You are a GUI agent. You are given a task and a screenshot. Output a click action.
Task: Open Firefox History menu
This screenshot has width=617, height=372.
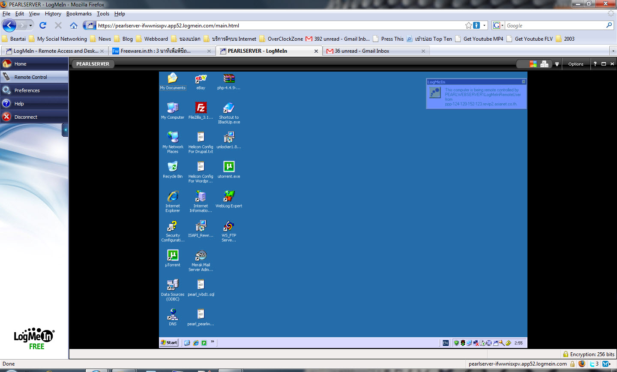(x=53, y=14)
